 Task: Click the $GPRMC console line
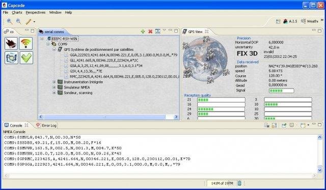(x=97, y=159)
